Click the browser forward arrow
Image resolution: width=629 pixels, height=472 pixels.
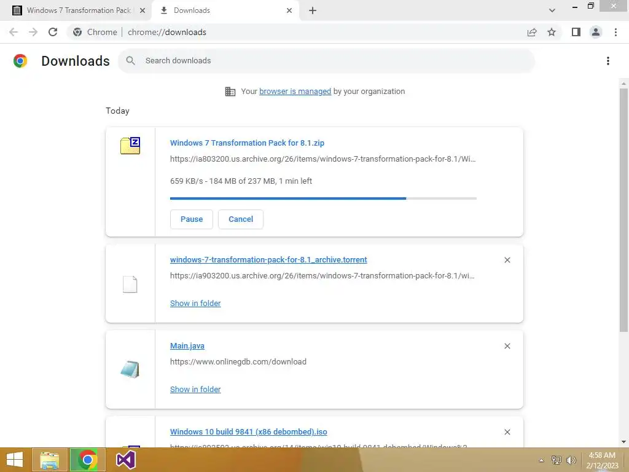point(33,32)
